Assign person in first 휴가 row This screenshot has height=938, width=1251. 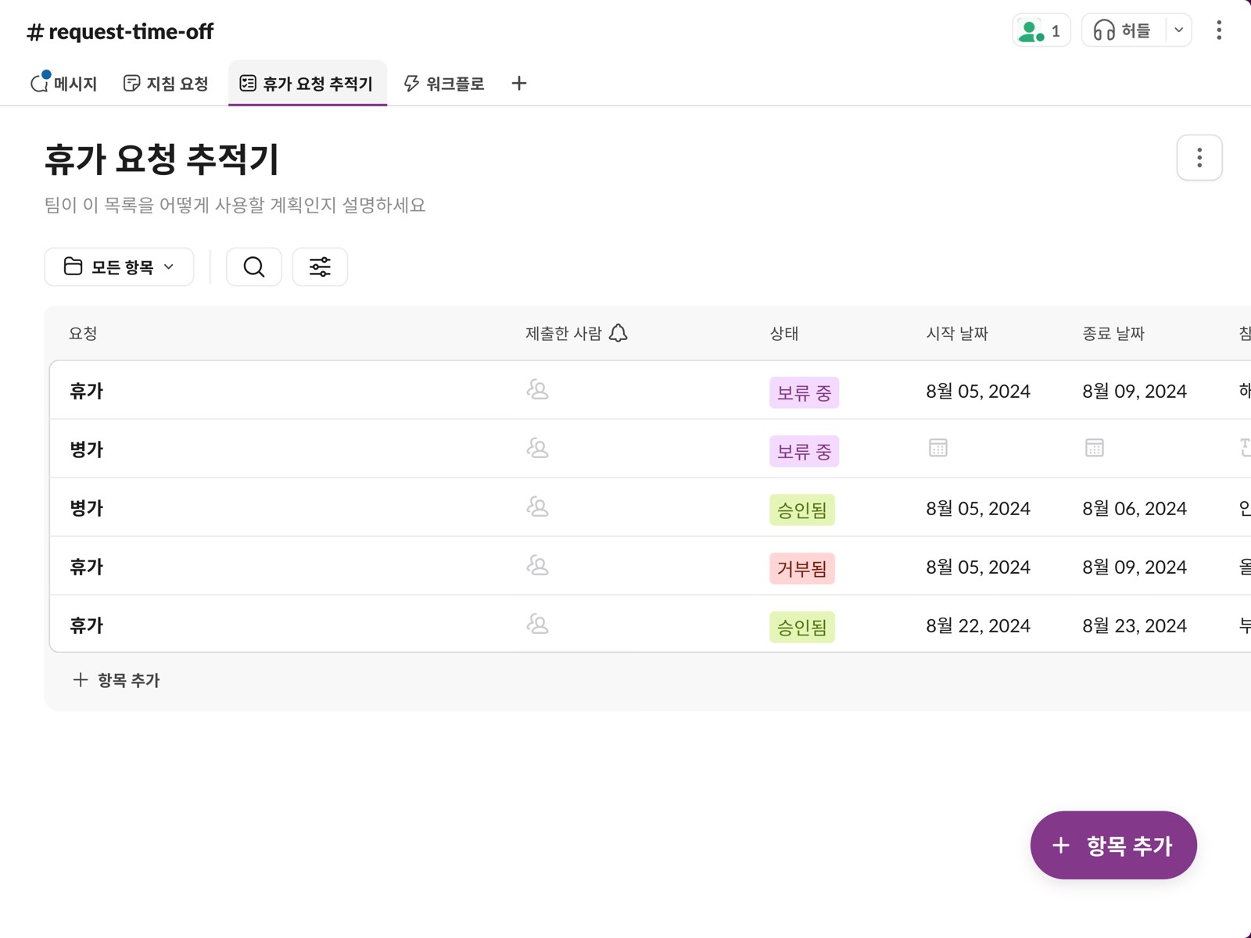point(537,390)
